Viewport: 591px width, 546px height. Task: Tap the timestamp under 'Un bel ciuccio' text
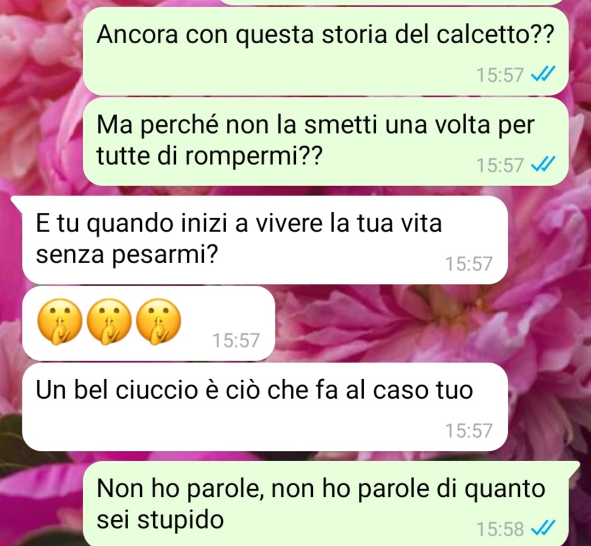click(x=469, y=431)
